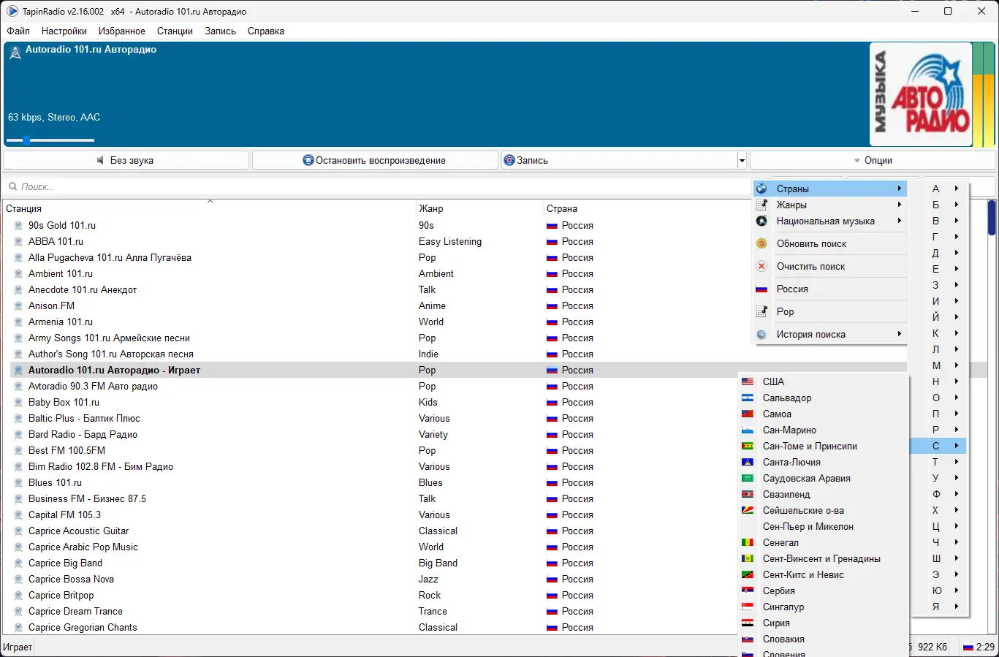This screenshot has height=657, width=999.
Task: Click the red Очистить поиск icon
Action: (x=761, y=266)
